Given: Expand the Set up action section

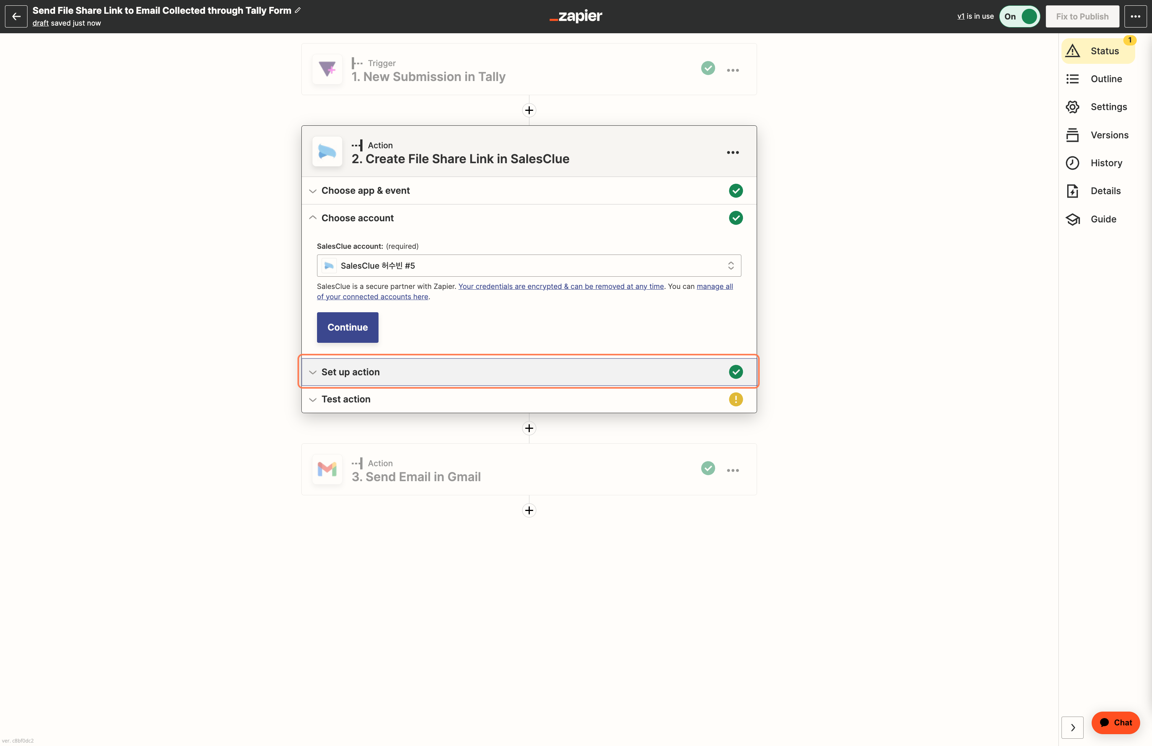Looking at the screenshot, I should click(x=529, y=372).
